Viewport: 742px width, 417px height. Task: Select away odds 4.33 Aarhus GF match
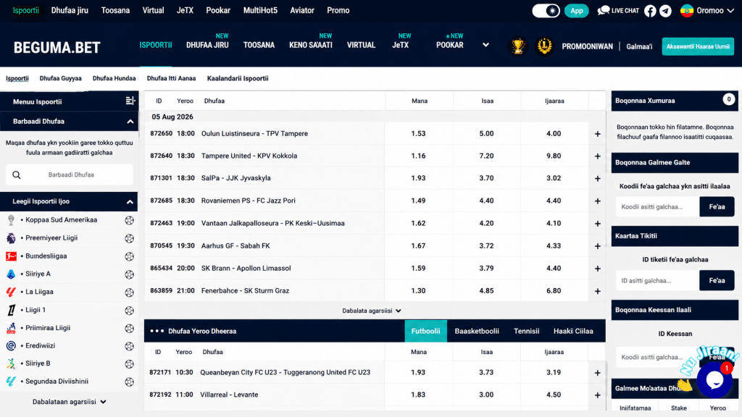point(554,246)
